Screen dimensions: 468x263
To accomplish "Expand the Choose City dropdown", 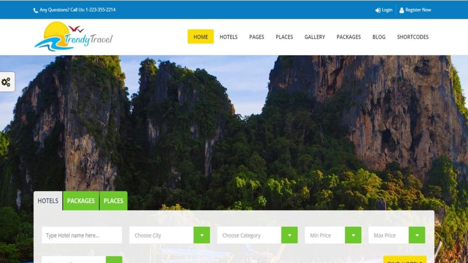I will click(x=202, y=235).
